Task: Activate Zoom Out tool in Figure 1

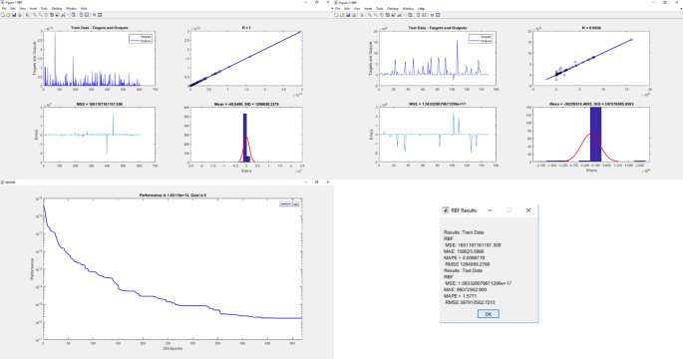Action: pyautogui.click(x=41, y=15)
